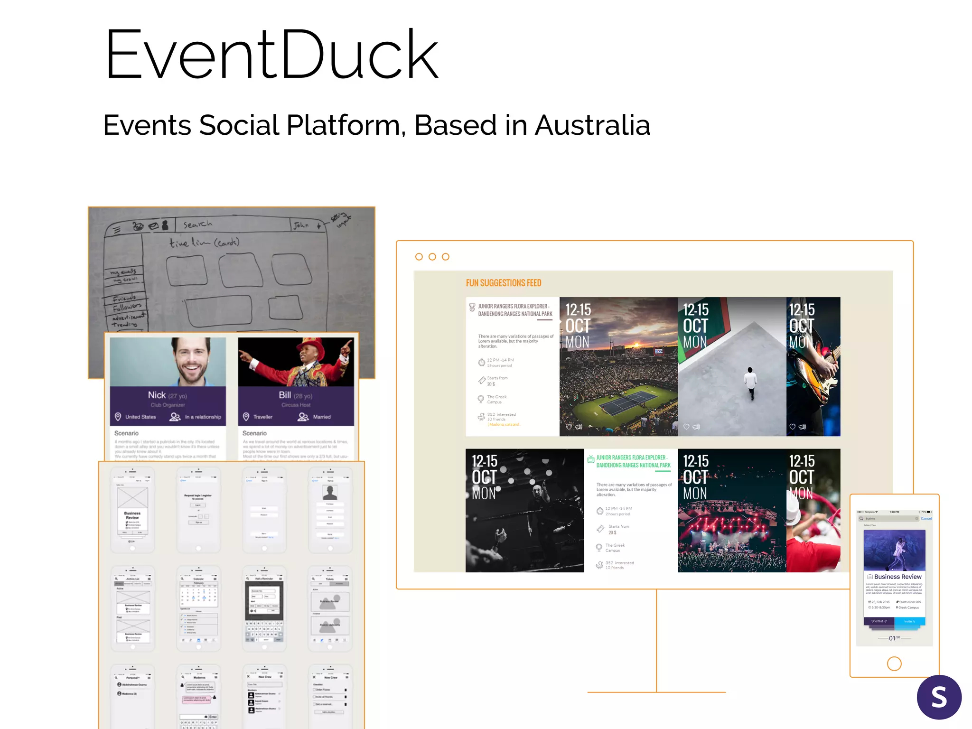Click the first circle in monitor window header

tap(419, 257)
